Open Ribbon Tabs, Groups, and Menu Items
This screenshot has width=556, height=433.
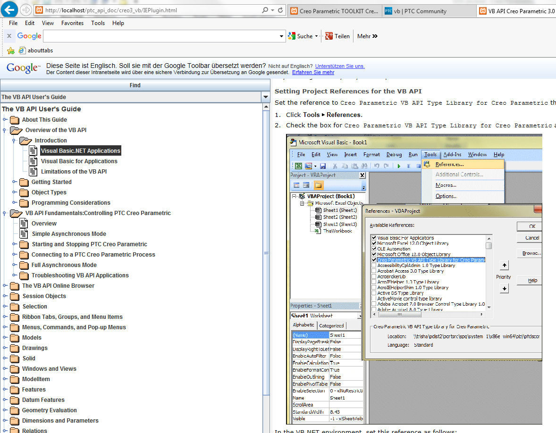tap(72, 317)
